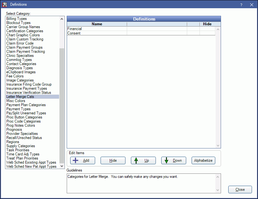The width and height of the screenshot is (258, 199).
Task: Click the Alphabetize button
Action: 203,160
